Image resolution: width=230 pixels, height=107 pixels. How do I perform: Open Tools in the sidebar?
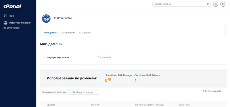(9, 16)
